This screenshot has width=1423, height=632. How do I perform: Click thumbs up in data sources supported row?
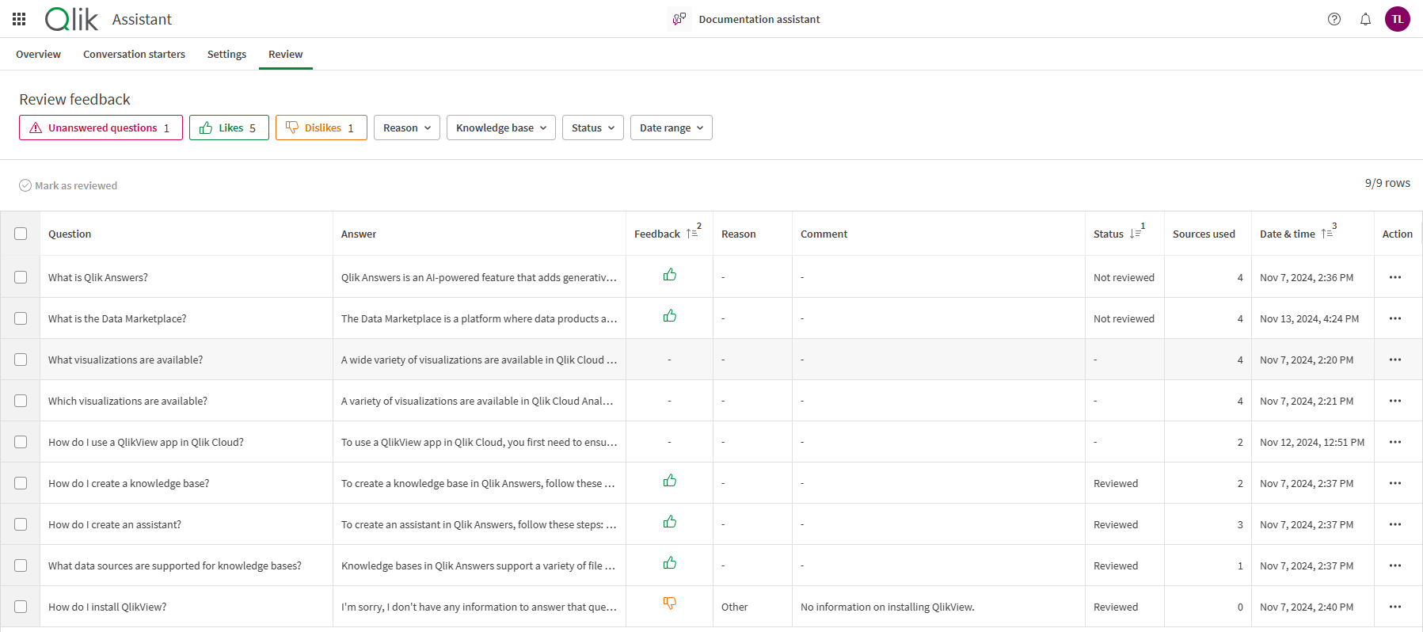tap(670, 563)
